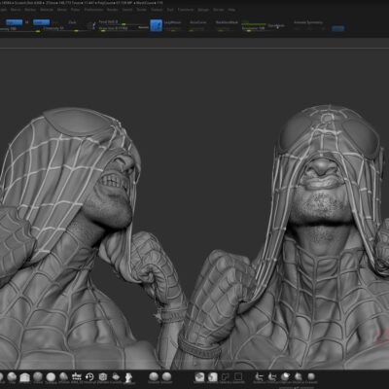Viewport: 389px width, 389px height.
Task: Toggle the LazyMouse button
Action: click(x=173, y=22)
